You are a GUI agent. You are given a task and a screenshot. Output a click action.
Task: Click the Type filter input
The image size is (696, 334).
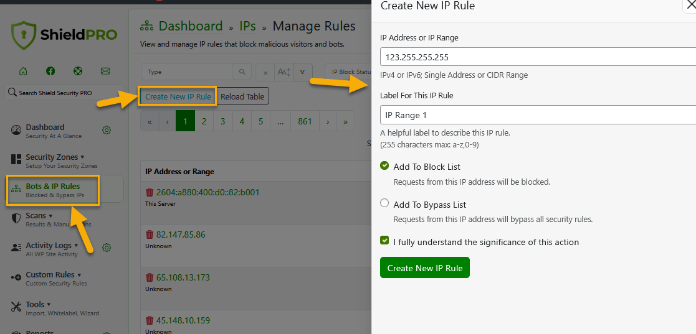pos(187,72)
